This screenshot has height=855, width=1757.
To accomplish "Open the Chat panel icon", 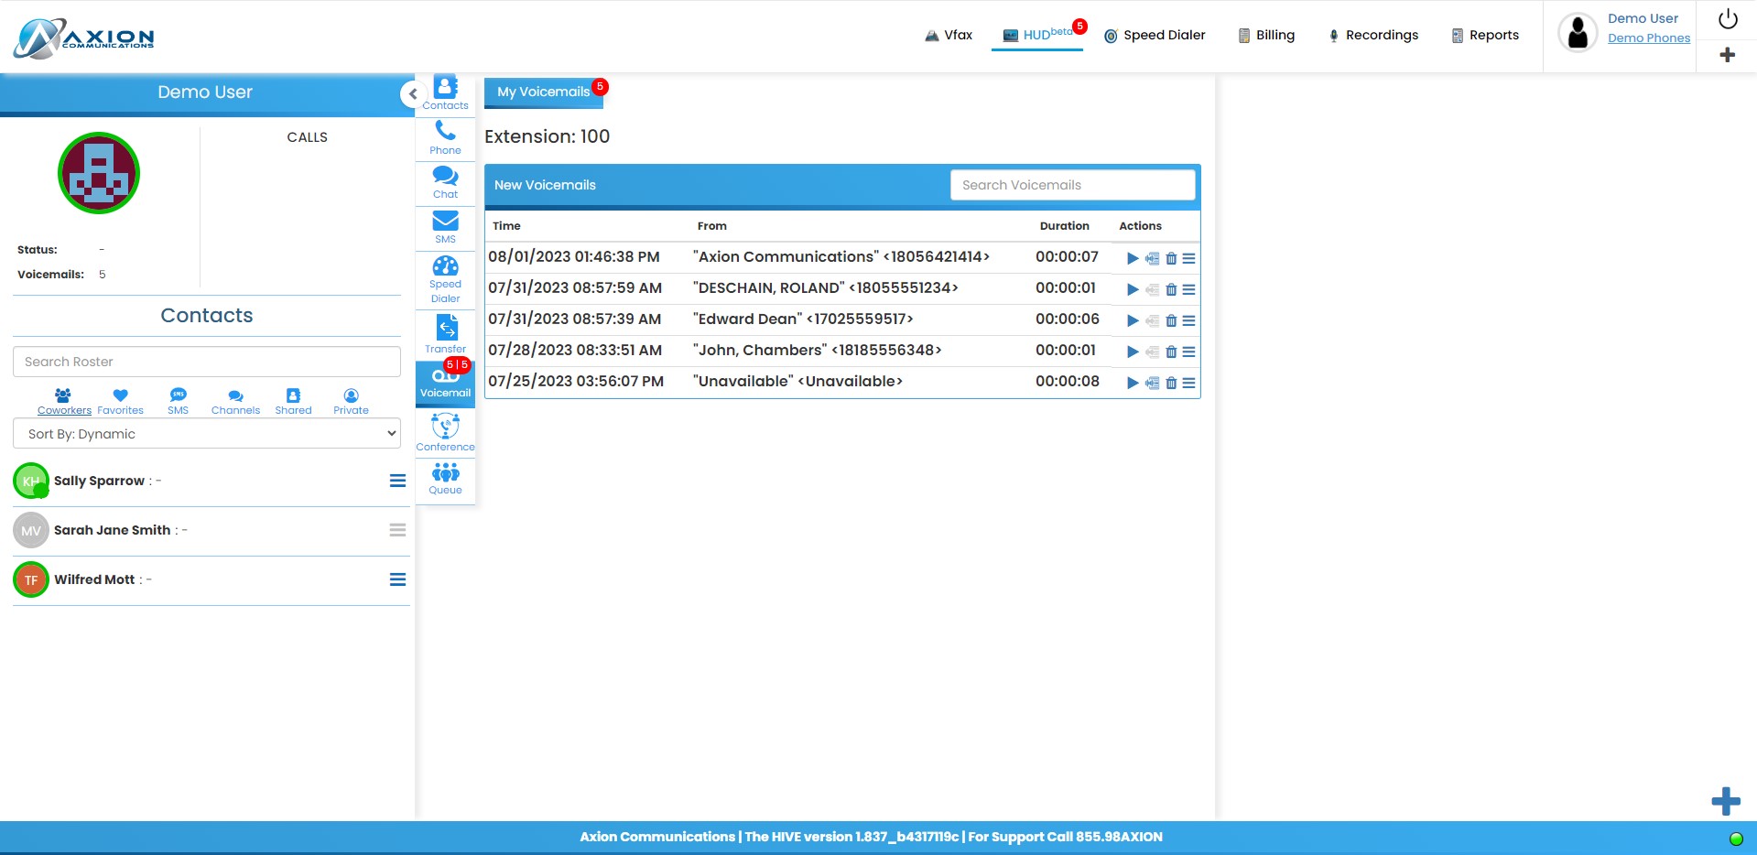I will 445,182.
